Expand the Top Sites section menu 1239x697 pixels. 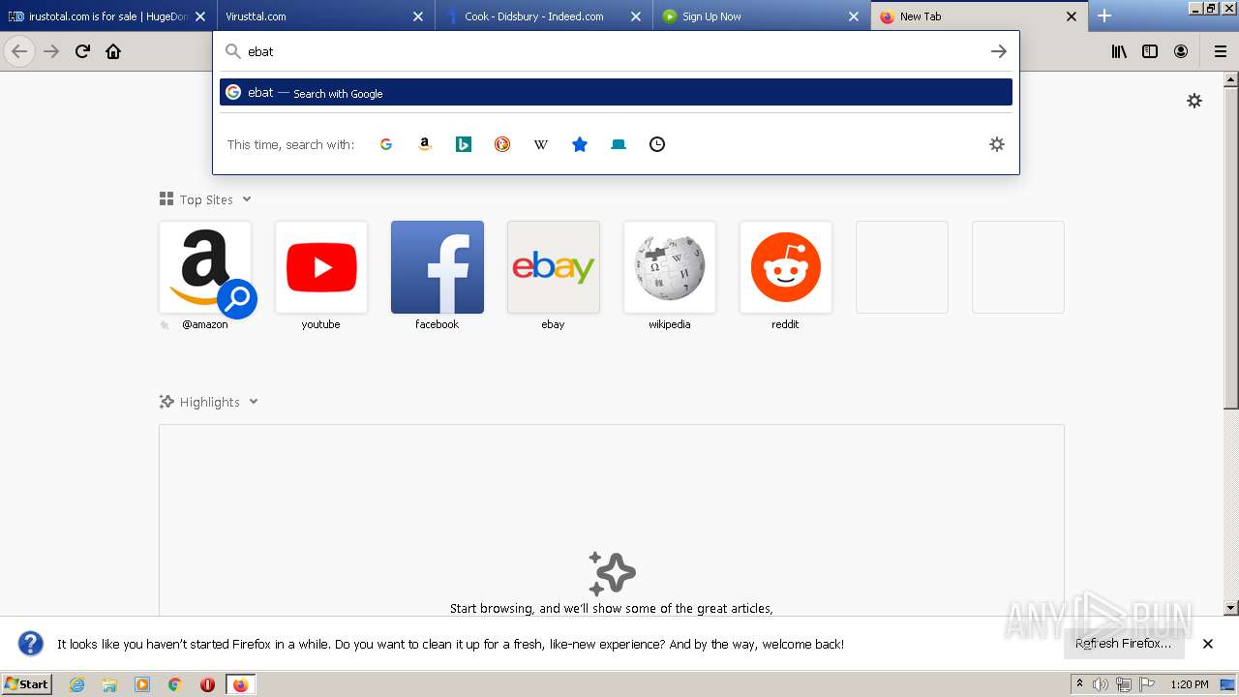247,199
